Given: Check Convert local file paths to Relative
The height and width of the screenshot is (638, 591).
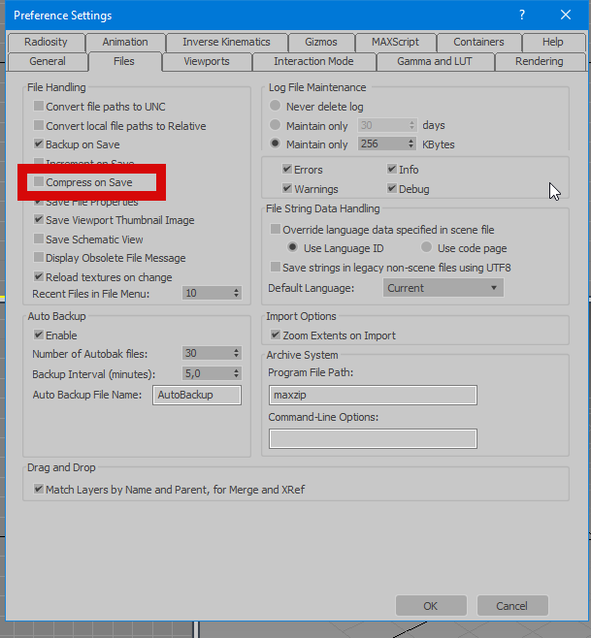Looking at the screenshot, I should coord(39,125).
